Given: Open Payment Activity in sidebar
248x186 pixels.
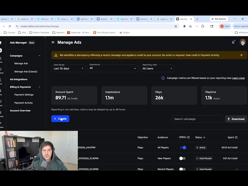Looking at the screenshot, I should click(23, 103).
